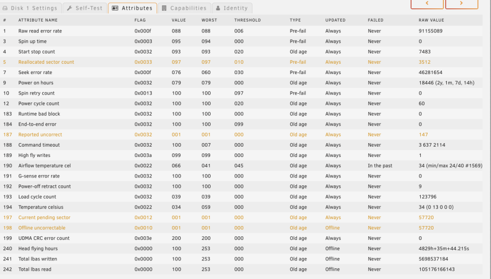Click the Current pending sector row
The height and width of the screenshot is (279, 491).
click(241, 217)
